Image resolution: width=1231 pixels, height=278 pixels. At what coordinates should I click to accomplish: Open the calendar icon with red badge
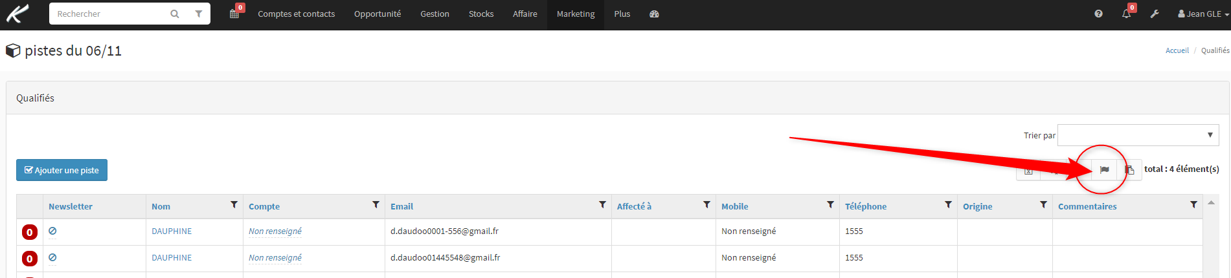pyautogui.click(x=235, y=14)
